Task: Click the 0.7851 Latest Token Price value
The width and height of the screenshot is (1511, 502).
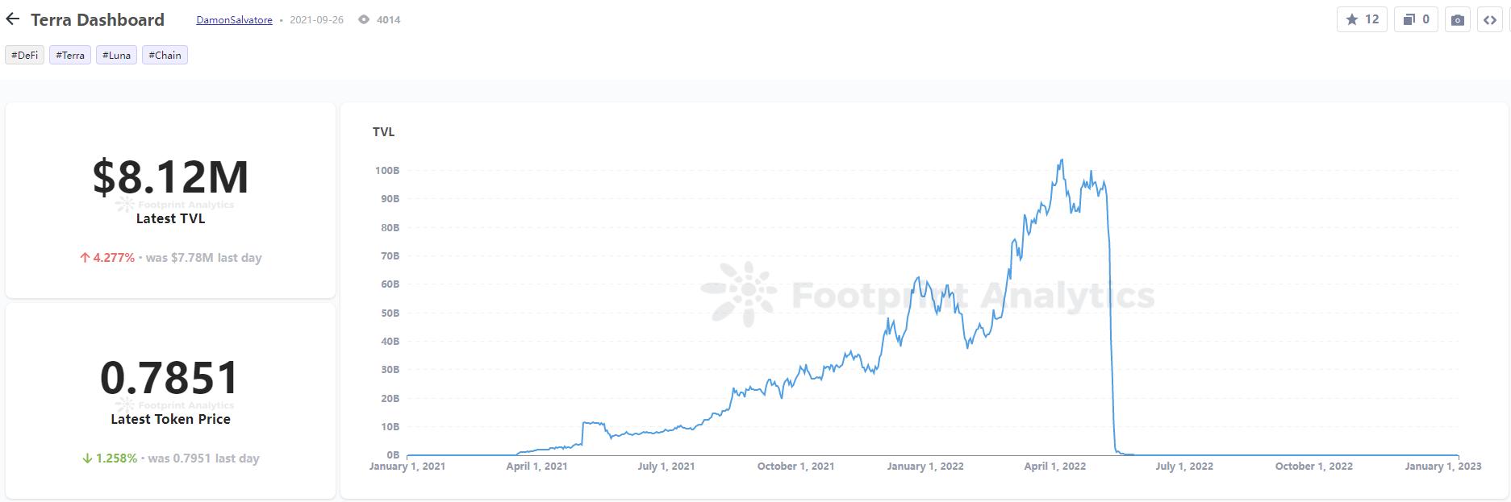Action: click(x=170, y=378)
